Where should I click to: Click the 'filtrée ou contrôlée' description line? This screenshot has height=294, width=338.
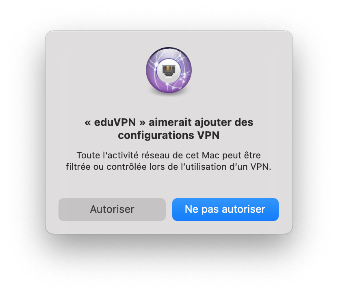(168, 166)
